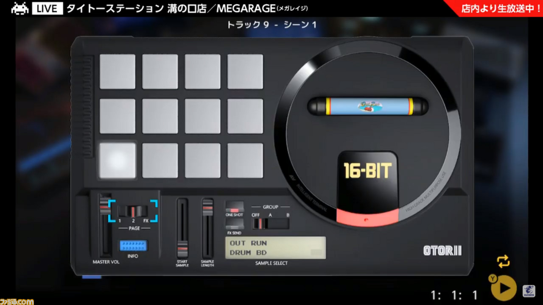Viewport: 543px width, 305px height.
Task: Click the MASTER VOL fader handle
Action: pos(105,207)
